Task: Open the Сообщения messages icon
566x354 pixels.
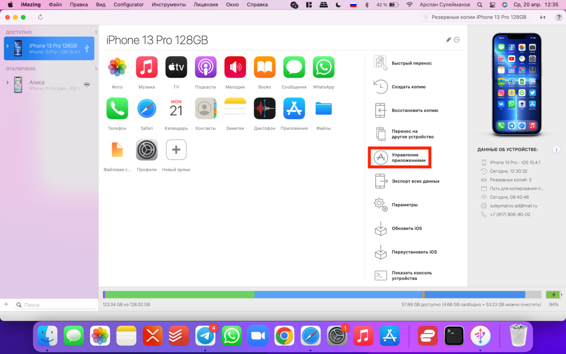Action: [294, 67]
